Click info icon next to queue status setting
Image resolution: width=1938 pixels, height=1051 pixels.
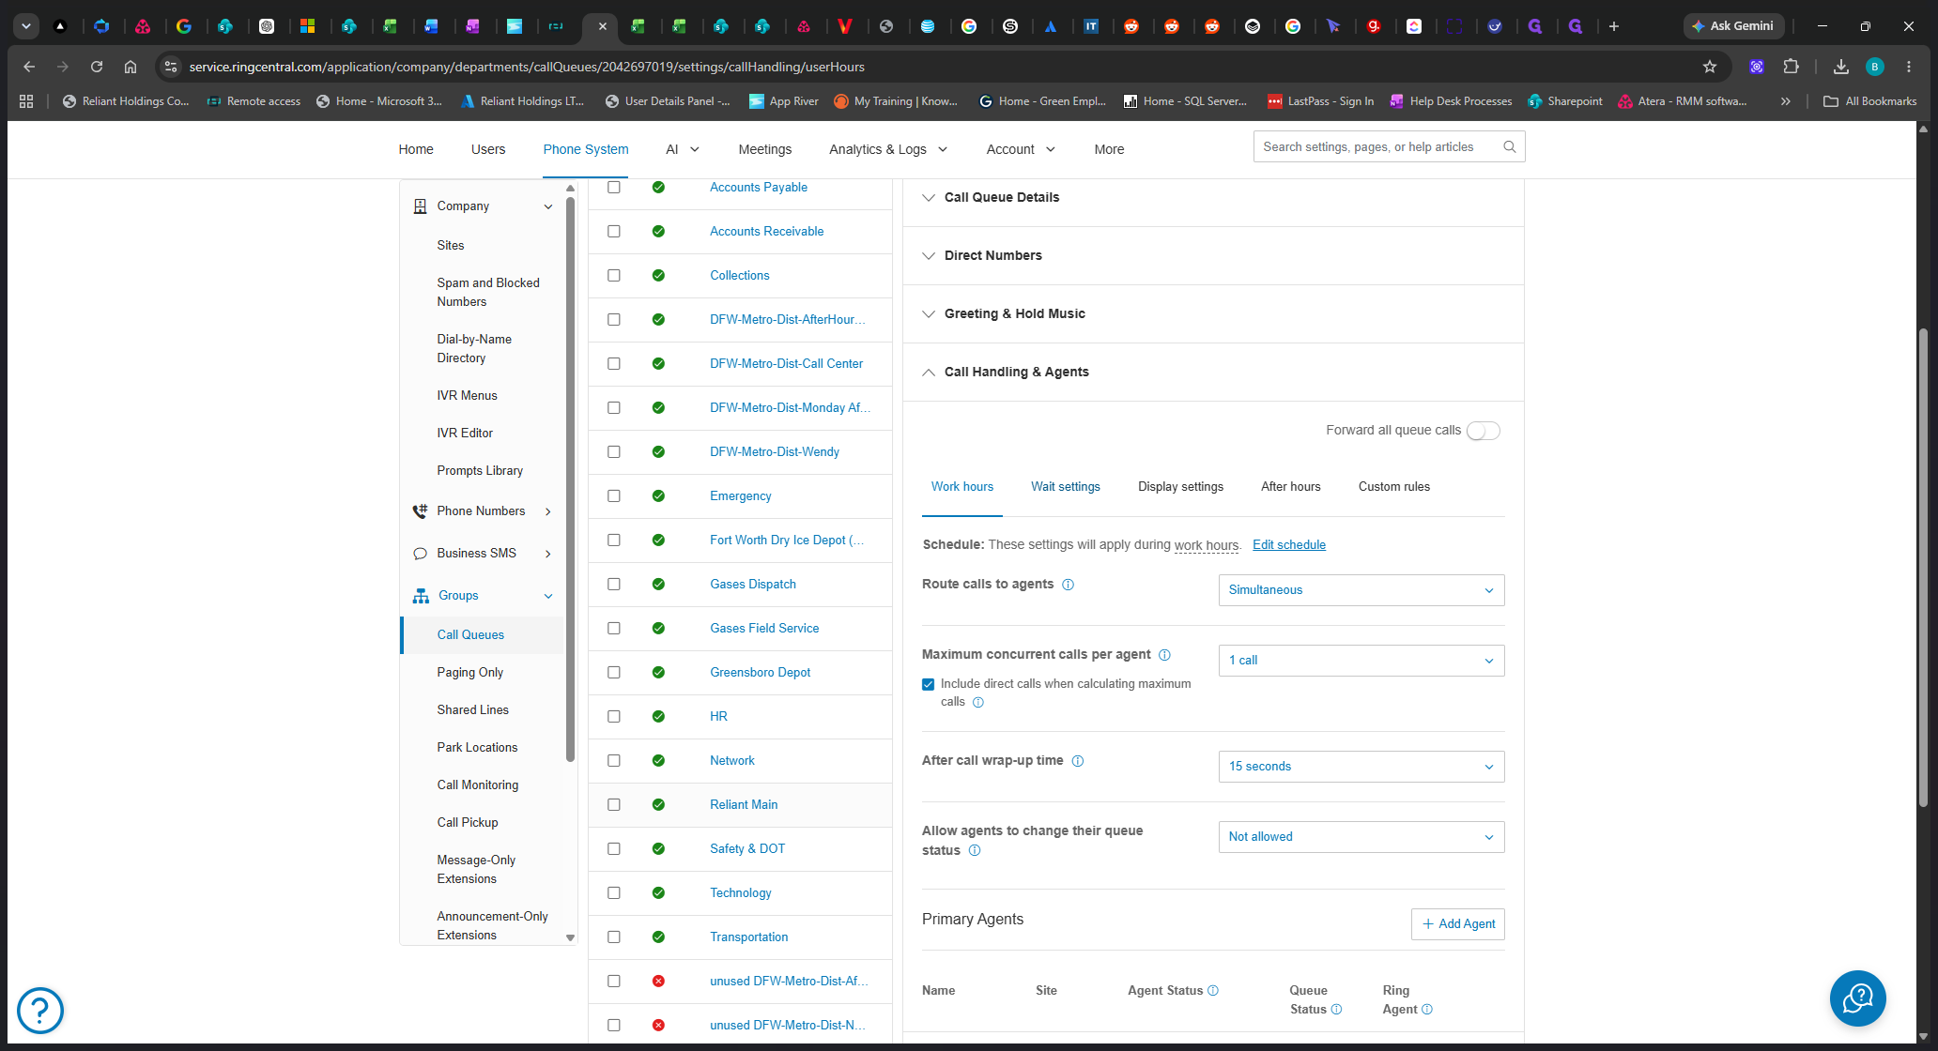[x=975, y=851]
